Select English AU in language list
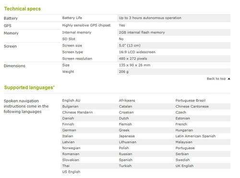This screenshot has height=178, width=240. (x=71, y=100)
